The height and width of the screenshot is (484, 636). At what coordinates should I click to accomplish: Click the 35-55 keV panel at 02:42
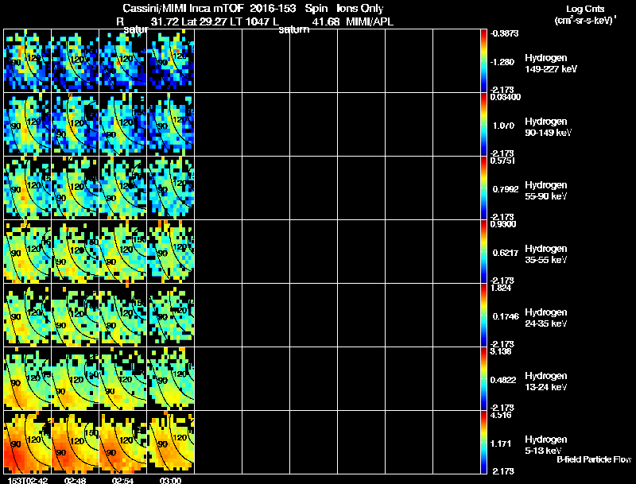click(x=28, y=252)
